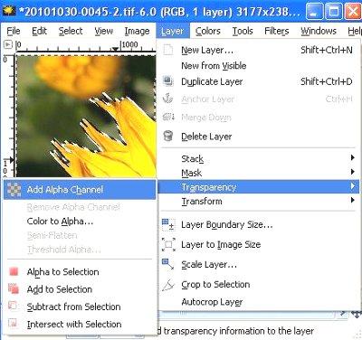Minimize the GIMP image window
The height and width of the screenshot is (340, 362).
click(x=314, y=12)
